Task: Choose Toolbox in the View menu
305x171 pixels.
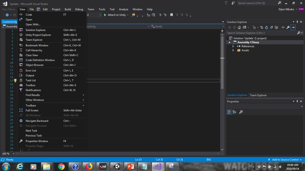Action: 52,85
